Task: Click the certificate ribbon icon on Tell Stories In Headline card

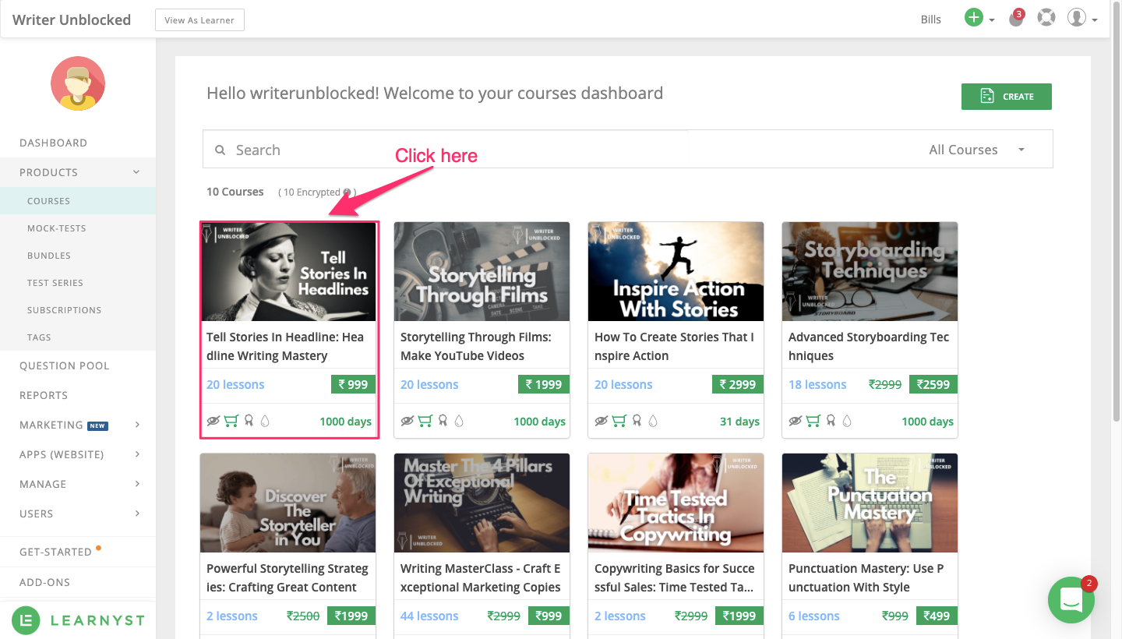Action: click(249, 421)
